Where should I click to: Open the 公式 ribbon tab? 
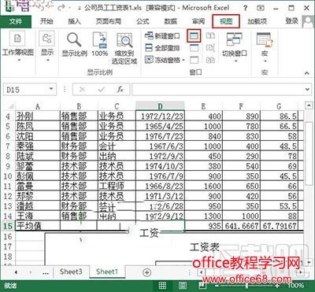143,21
